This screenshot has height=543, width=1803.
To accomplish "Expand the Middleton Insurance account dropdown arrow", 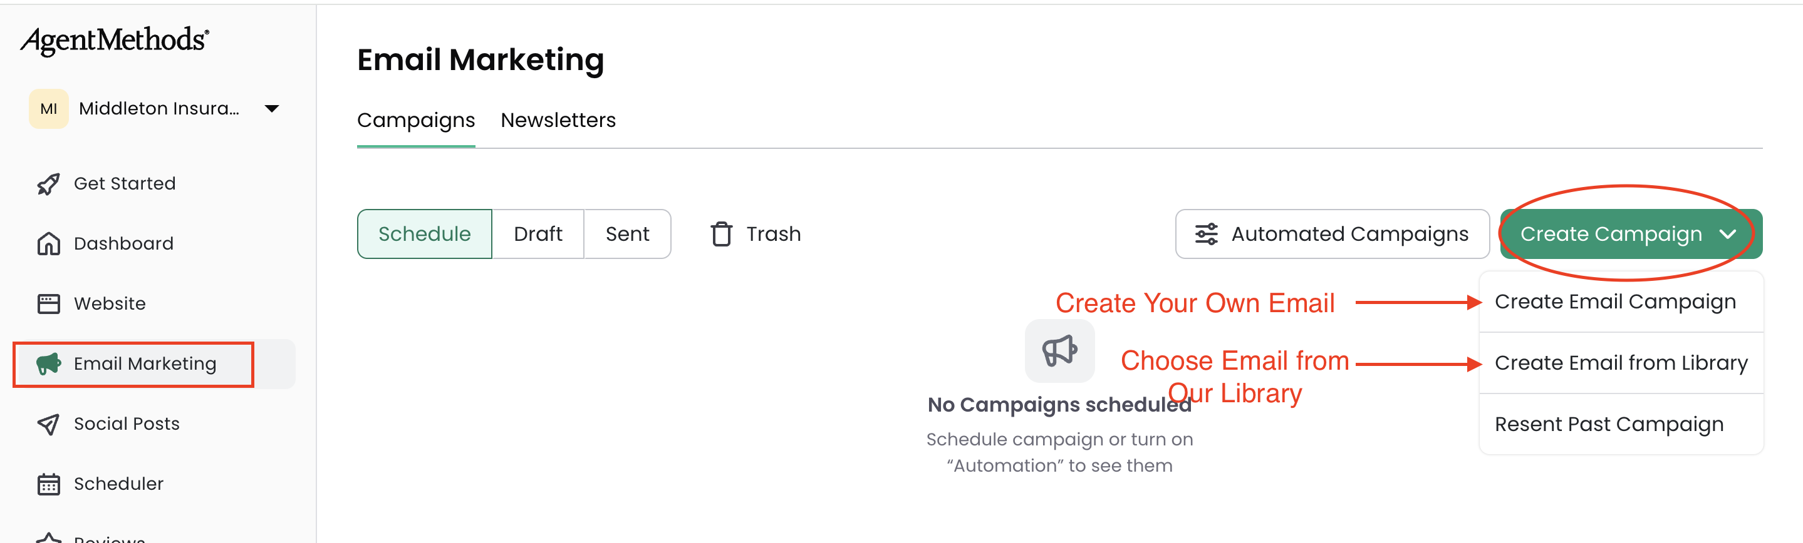I will pyautogui.click(x=273, y=108).
